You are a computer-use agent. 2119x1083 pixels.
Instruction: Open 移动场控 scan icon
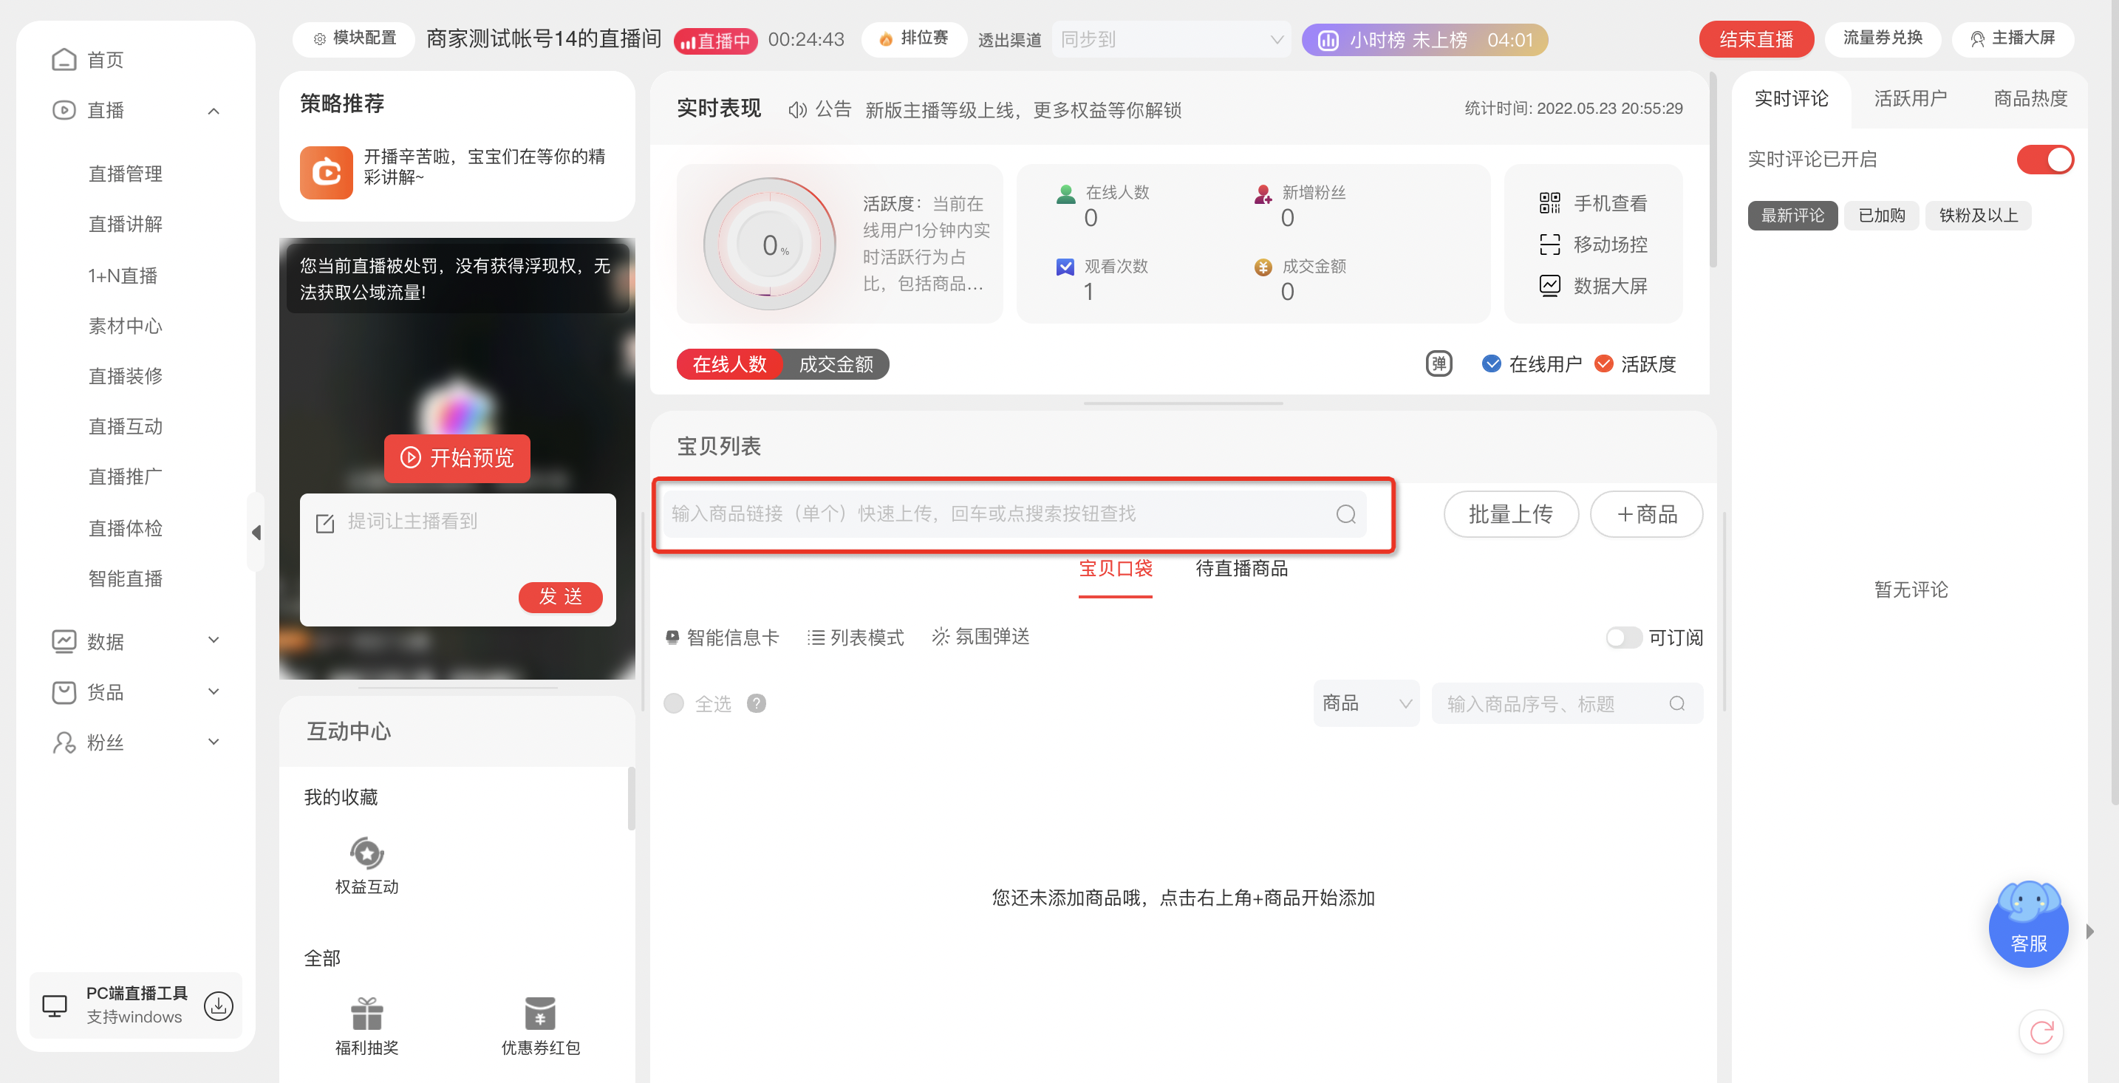pyautogui.click(x=1549, y=245)
